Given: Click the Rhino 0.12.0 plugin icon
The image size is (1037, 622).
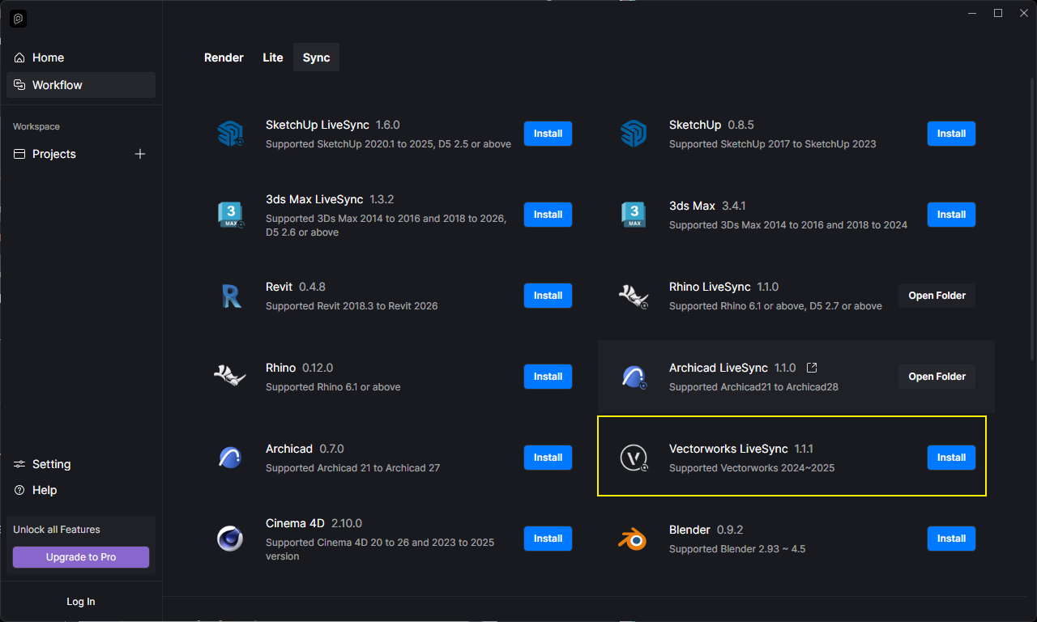Looking at the screenshot, I should [x=230, y=376].
